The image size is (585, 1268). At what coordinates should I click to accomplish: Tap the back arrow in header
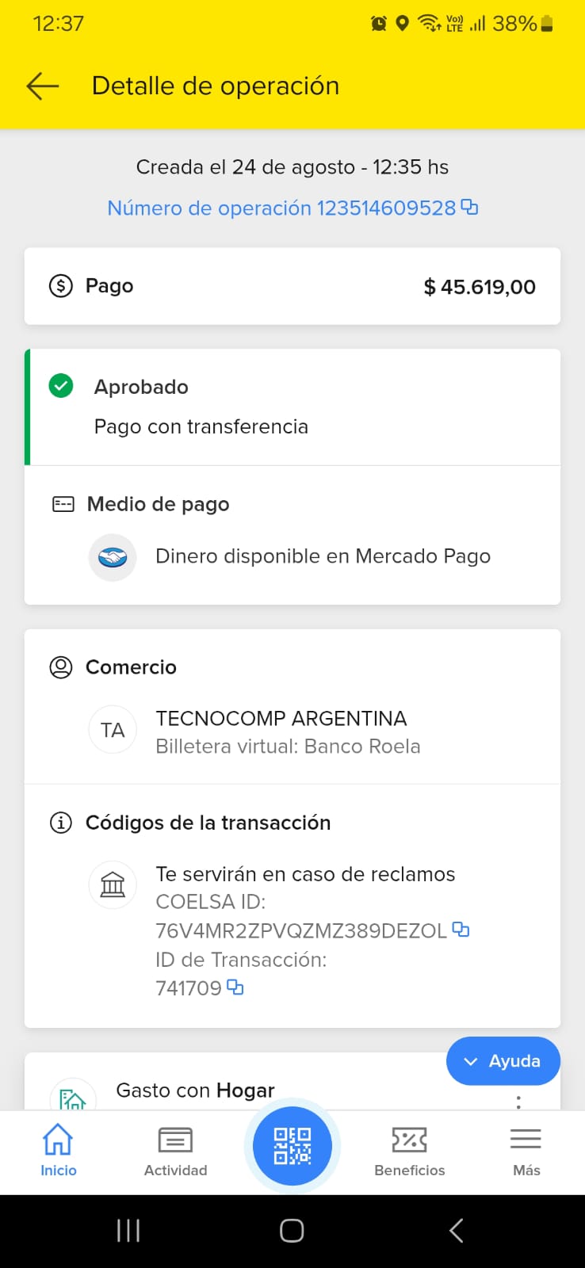tap(43, 86)
